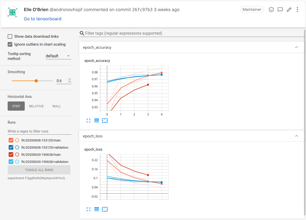Select only the 20200630-190638/train run radio circle
This screenshot has height=220, width=306.
point(17,154)
